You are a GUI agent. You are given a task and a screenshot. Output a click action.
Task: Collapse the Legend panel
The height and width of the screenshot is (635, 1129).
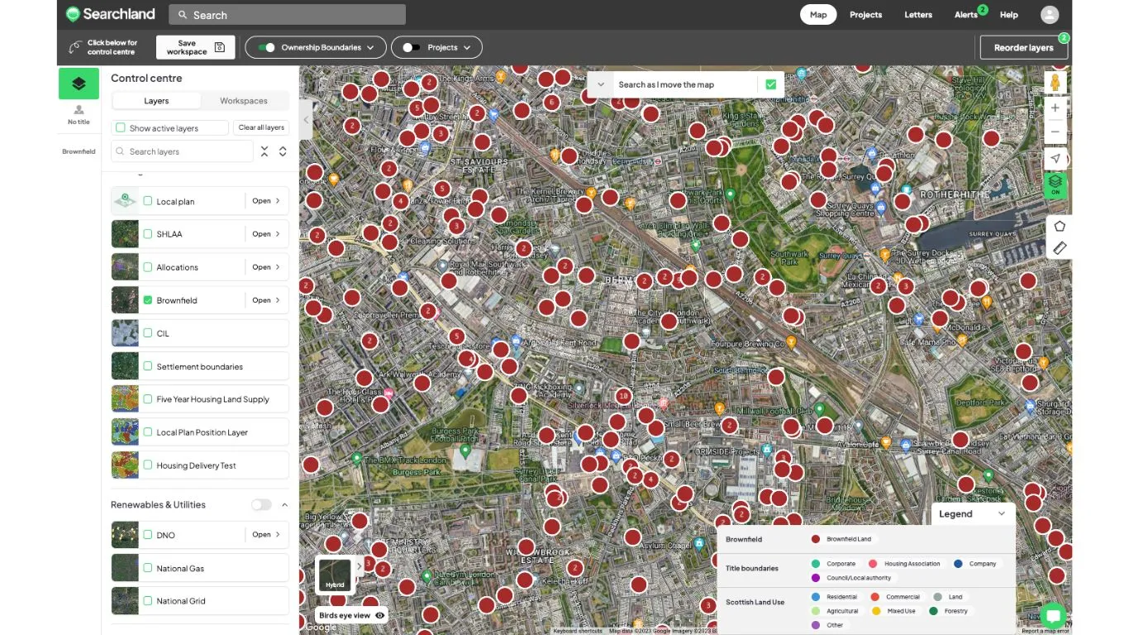click(x=1002, y=513)
